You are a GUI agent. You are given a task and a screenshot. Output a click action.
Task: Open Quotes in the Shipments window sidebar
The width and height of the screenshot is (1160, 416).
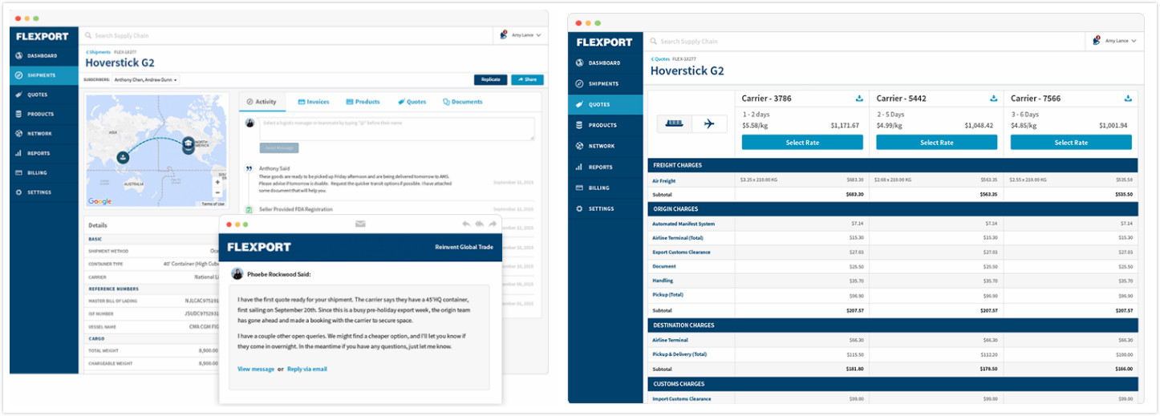point(44,95)
